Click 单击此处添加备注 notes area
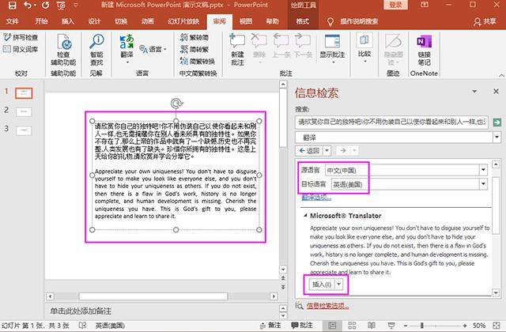 81,311
